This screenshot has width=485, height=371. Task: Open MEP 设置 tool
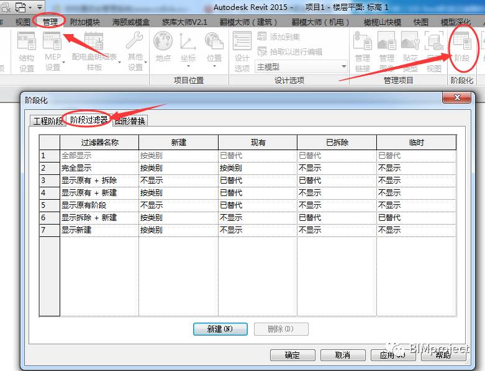point(53,52)
